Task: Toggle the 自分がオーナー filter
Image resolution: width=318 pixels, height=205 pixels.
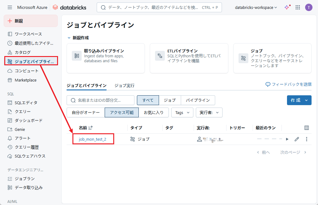Action: pyautogui.click(x=86, y=112)
